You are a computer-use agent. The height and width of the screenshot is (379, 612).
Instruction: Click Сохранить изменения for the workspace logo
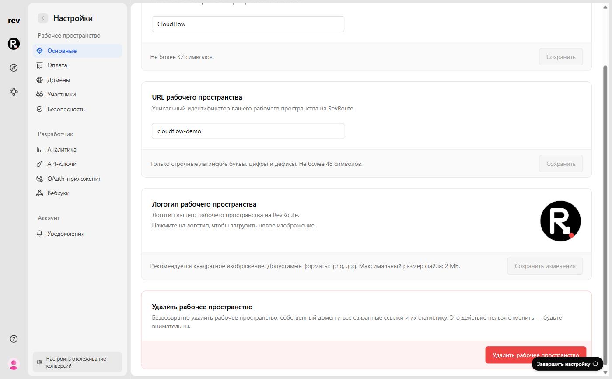(545, 266)
